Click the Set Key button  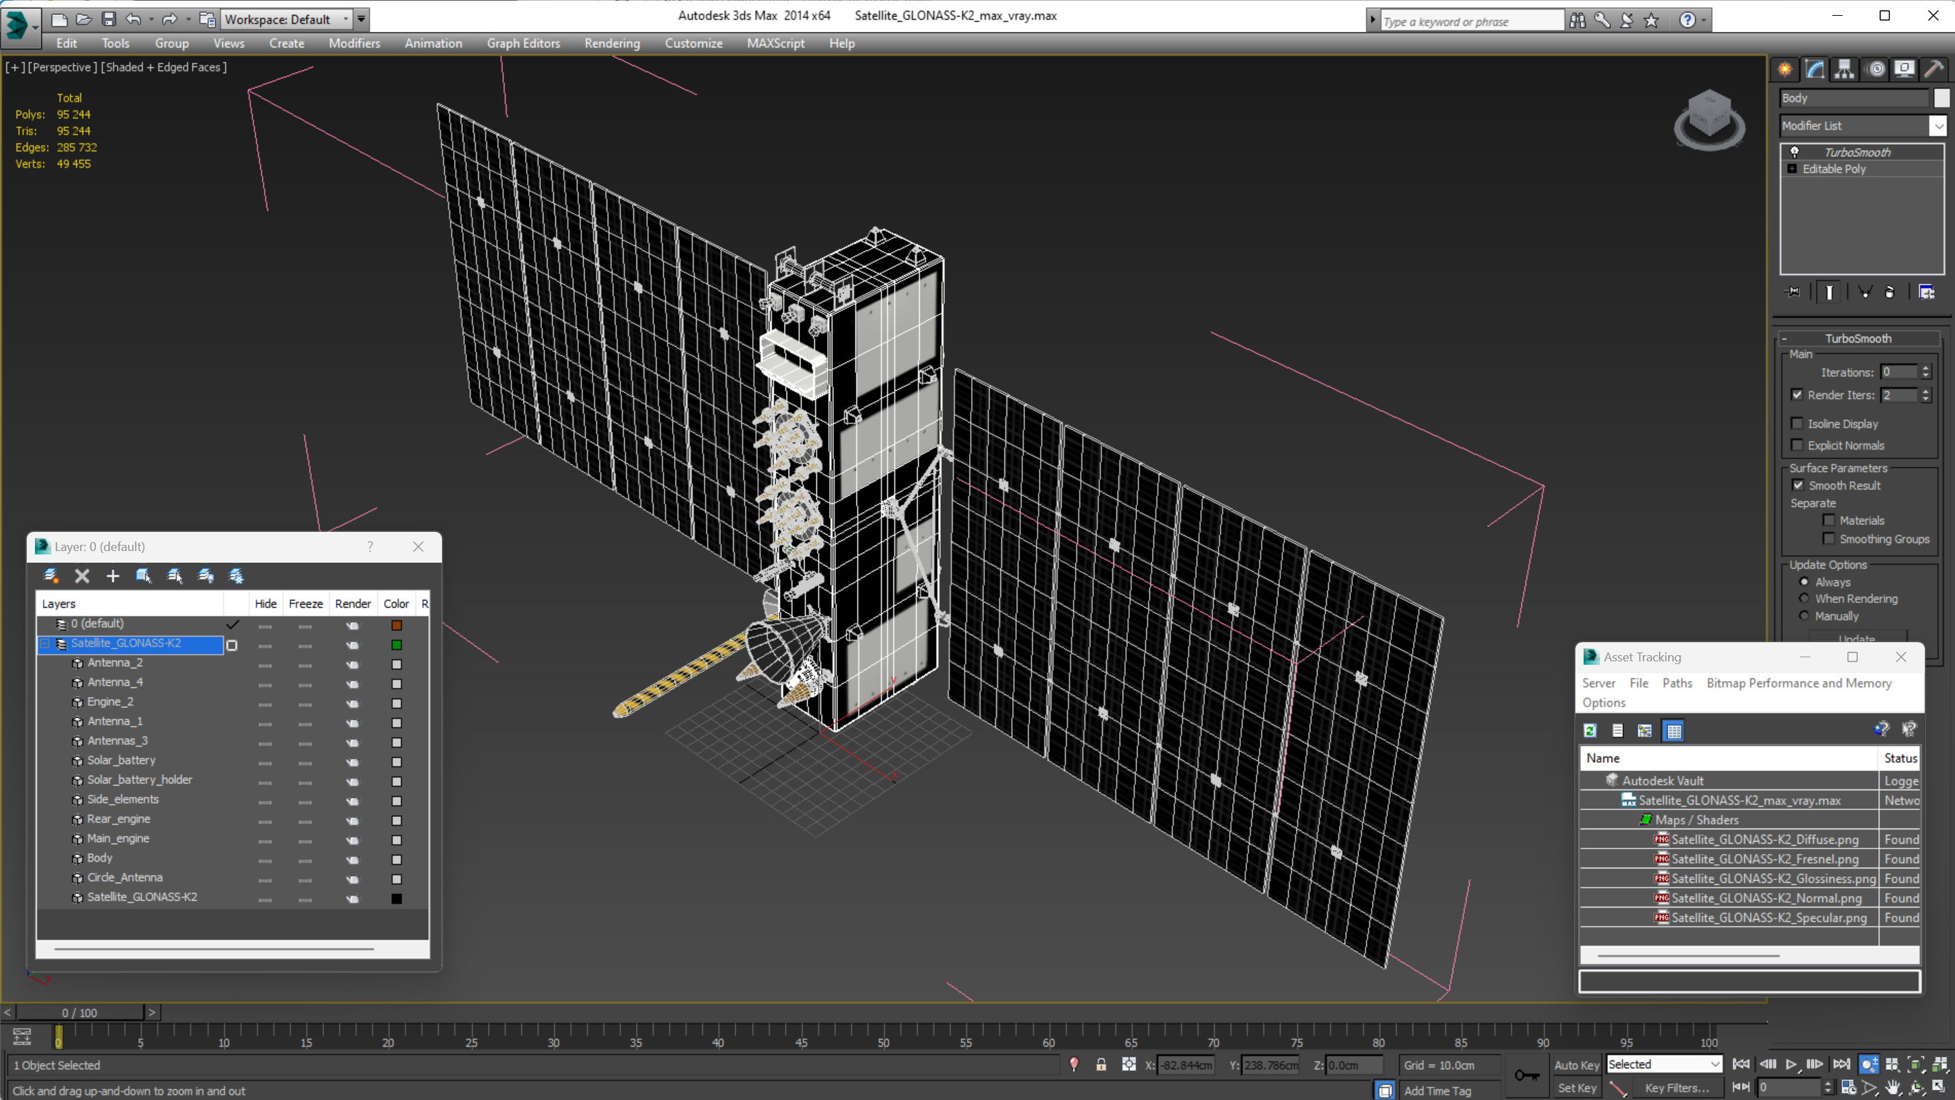click(x=1576, y=1088)
